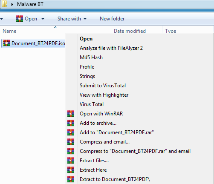Click the WinRAR icon beside Add to archive
This screenshot has width=214, height=184.
click(71, 123)
